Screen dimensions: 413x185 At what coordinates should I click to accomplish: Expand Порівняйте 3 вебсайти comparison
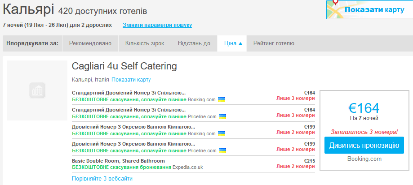[102, 178]
